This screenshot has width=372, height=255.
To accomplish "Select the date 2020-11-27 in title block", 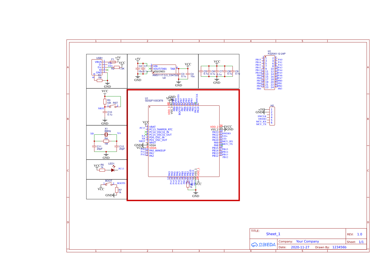I will click(x=300, y=247).
